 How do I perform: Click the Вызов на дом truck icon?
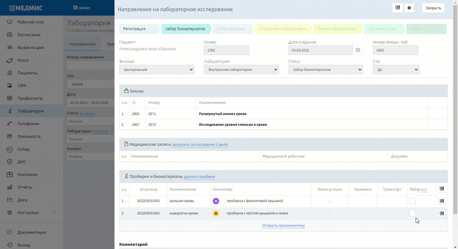click(10, 48)
